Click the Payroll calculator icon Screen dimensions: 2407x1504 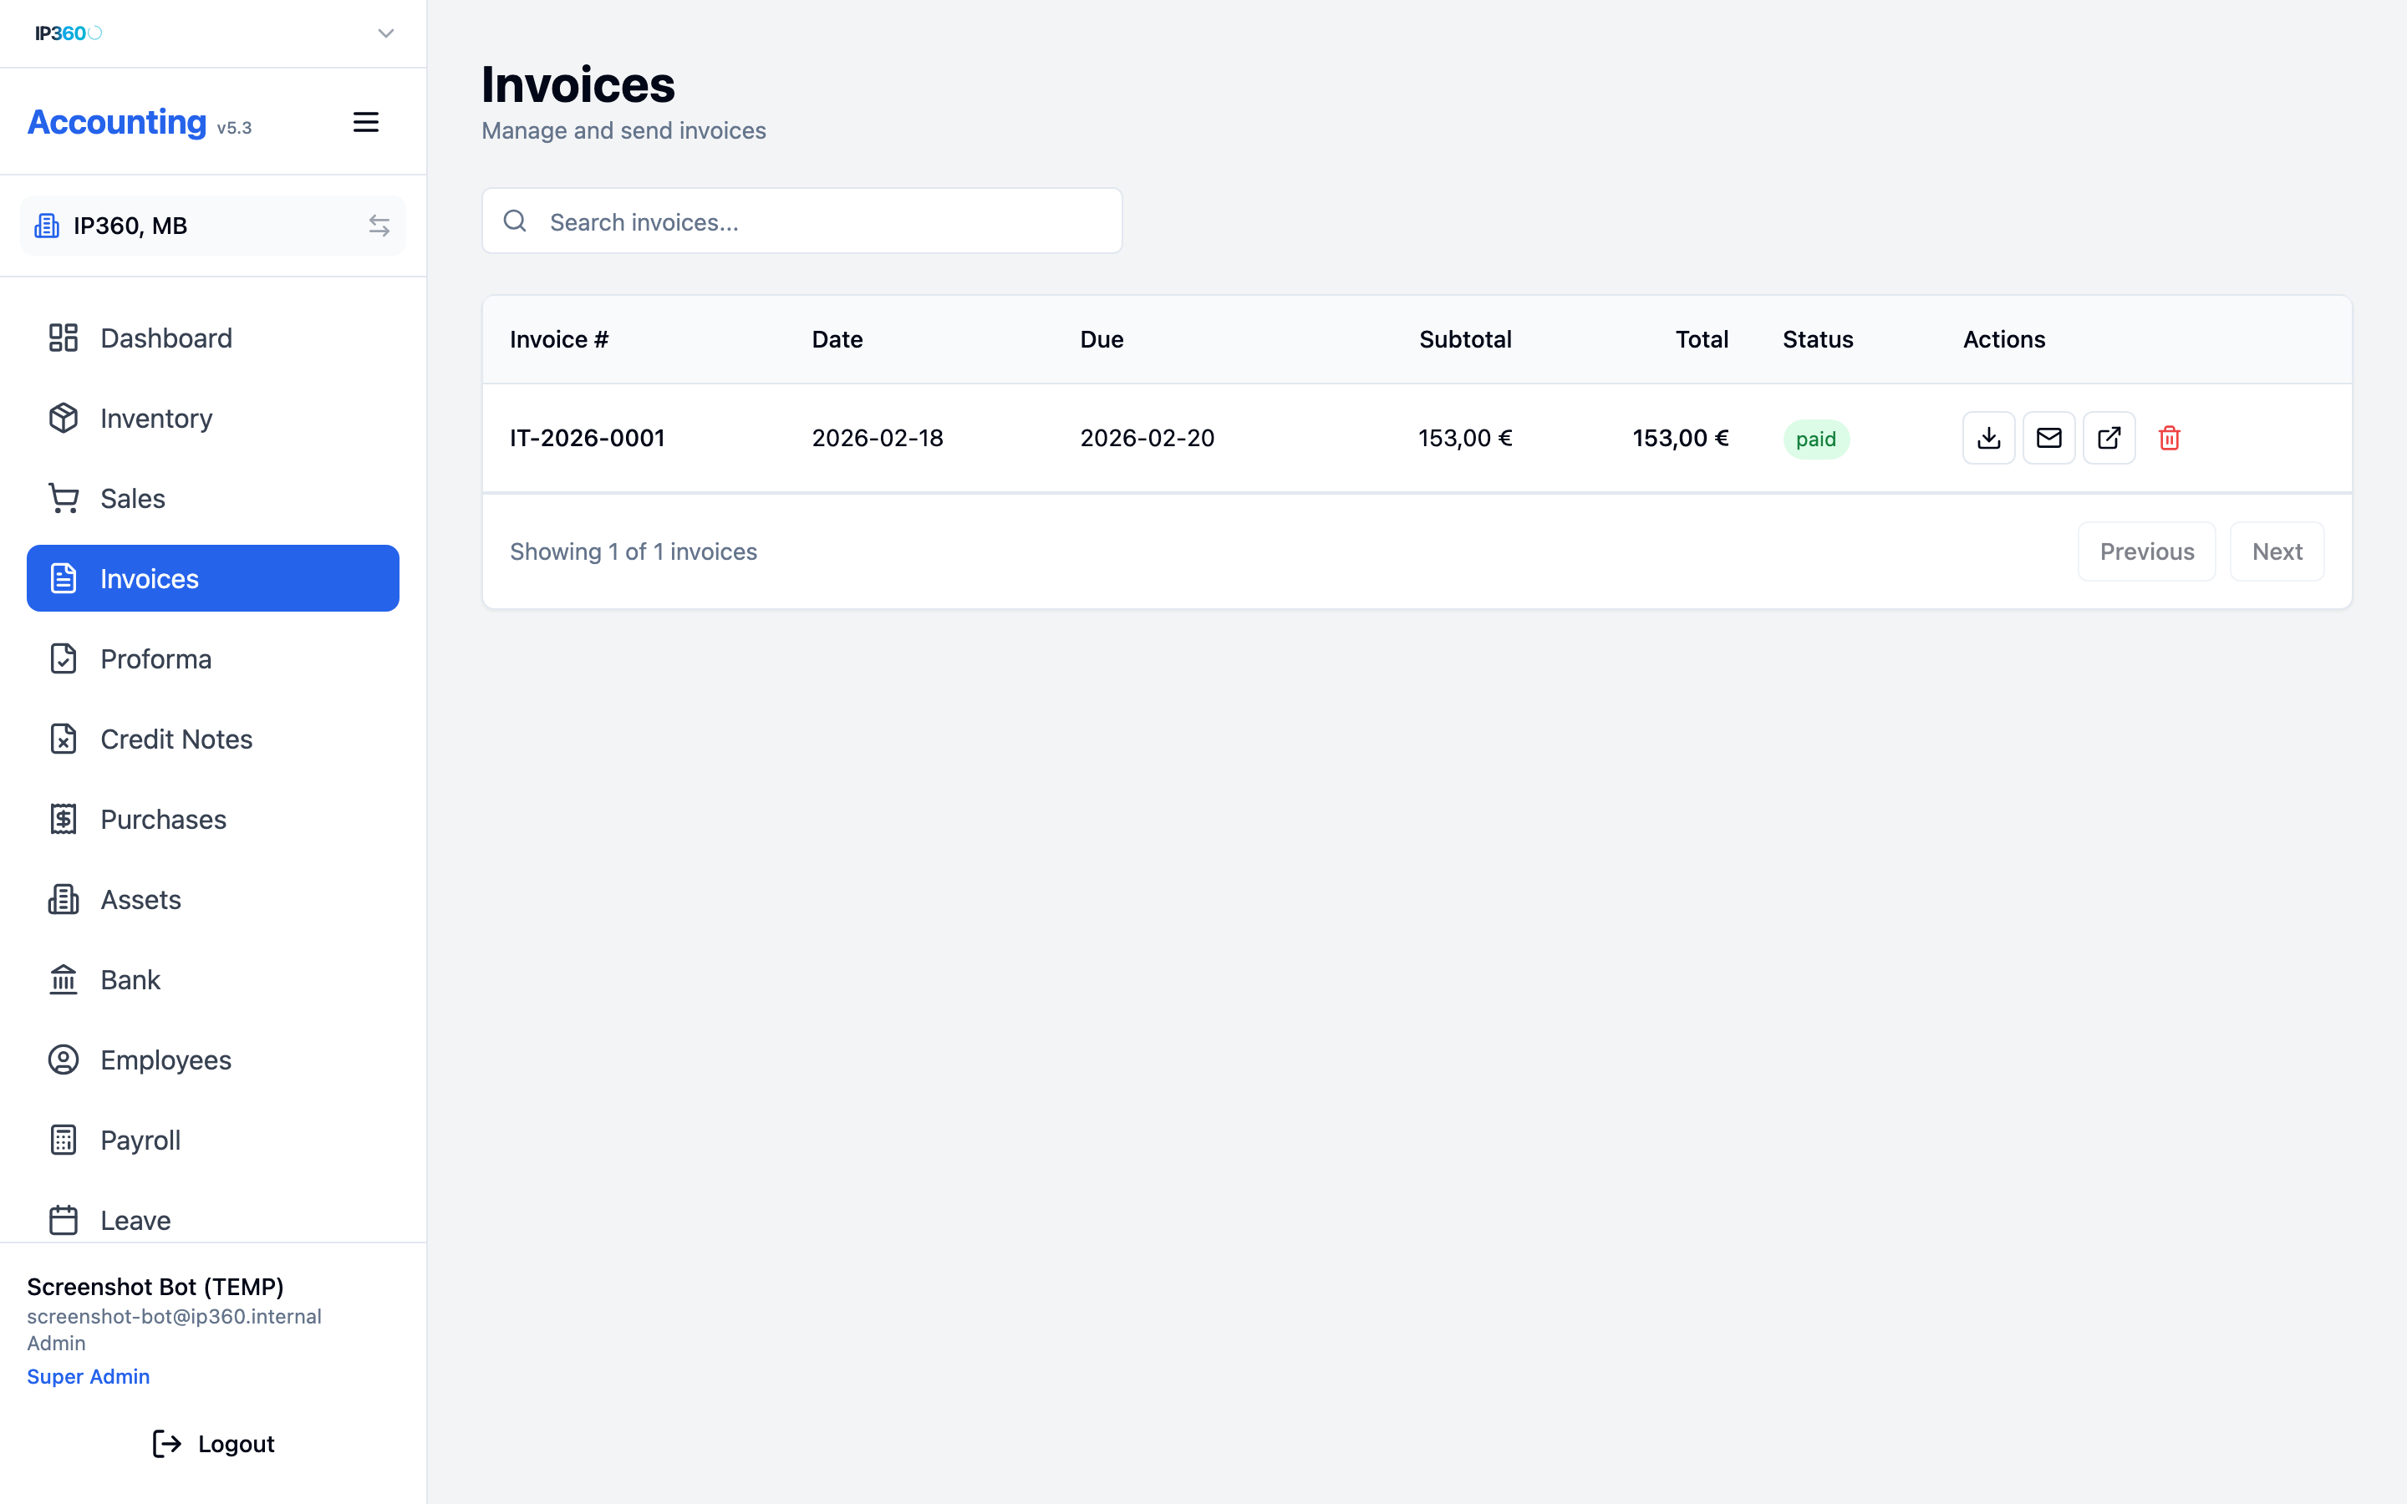tap(64, 1140)
